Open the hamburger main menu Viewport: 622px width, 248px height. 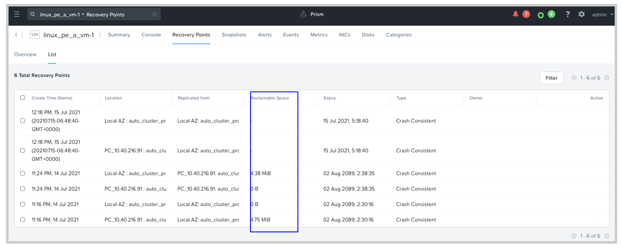(17, 14)
